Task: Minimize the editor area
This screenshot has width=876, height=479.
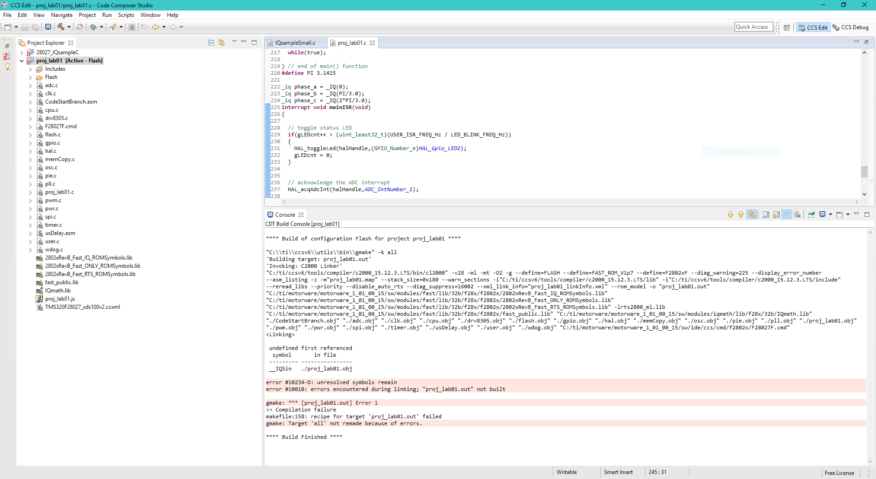Action: [856, 42]
